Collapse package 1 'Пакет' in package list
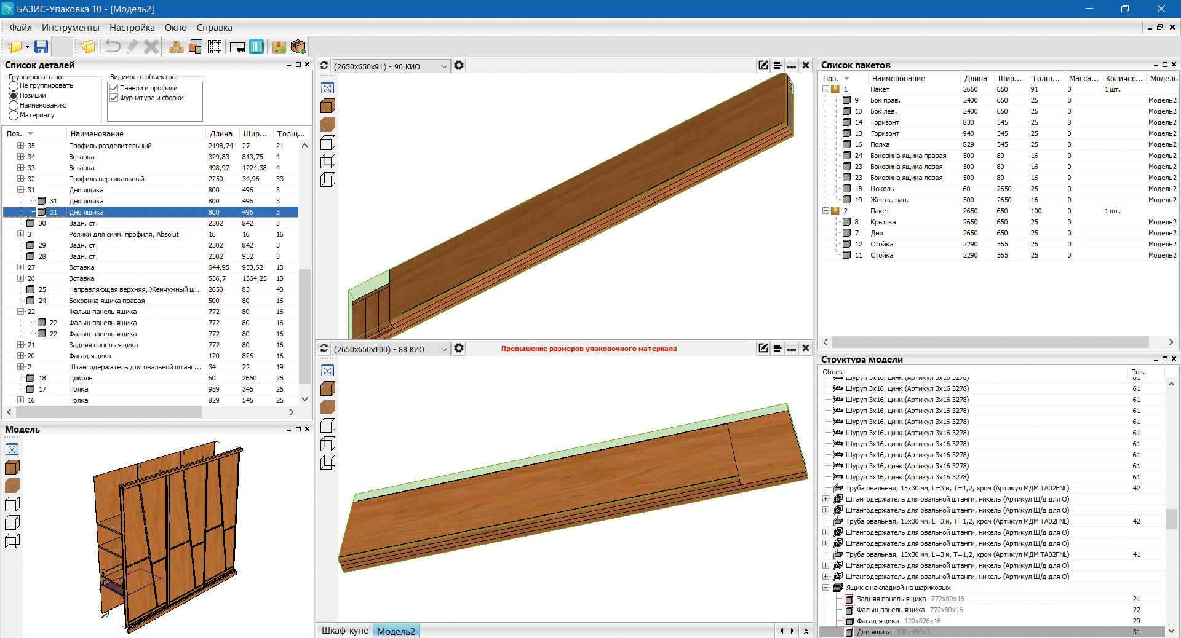1181x638 pixels. (825, 89)
